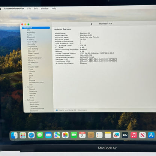Image resolution: width=156 pixels, height=156 pixels.
Task: Open the Music app icon
Action: point(134,135)
